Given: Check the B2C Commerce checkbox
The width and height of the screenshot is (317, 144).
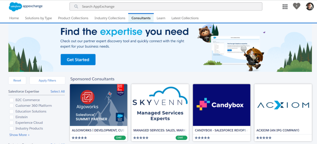Looking at the screenshot, I should coord(11,100).
